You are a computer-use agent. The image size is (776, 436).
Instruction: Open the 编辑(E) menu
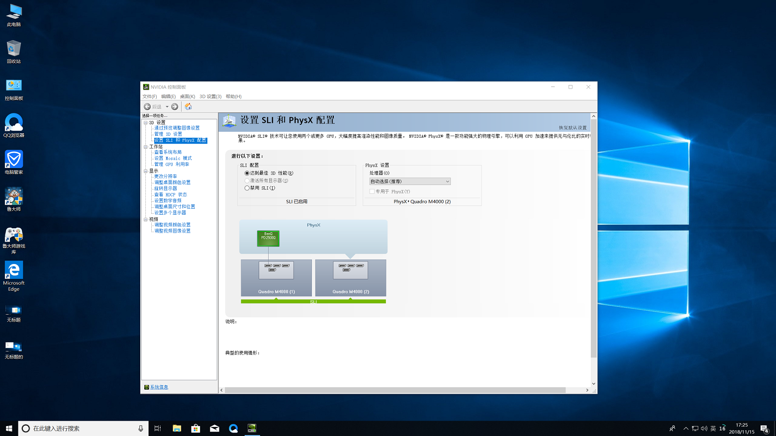click(168, 96)
